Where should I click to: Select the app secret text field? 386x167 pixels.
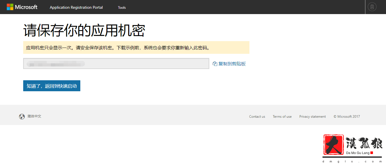tap(116, 64)
